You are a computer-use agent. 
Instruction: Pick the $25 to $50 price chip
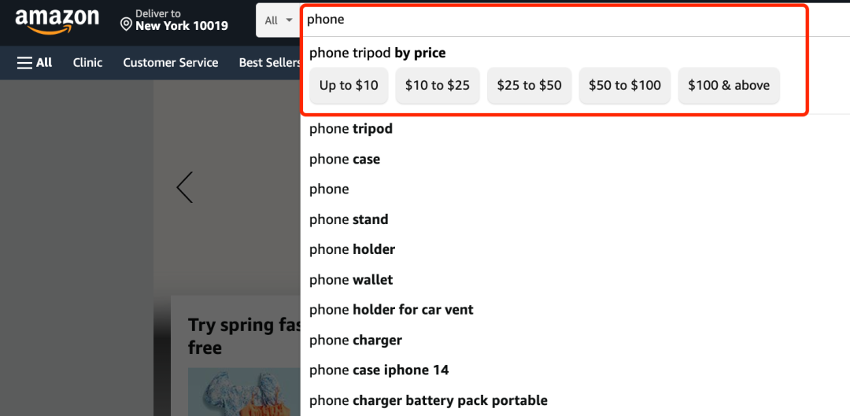click(x=529, y=85)
